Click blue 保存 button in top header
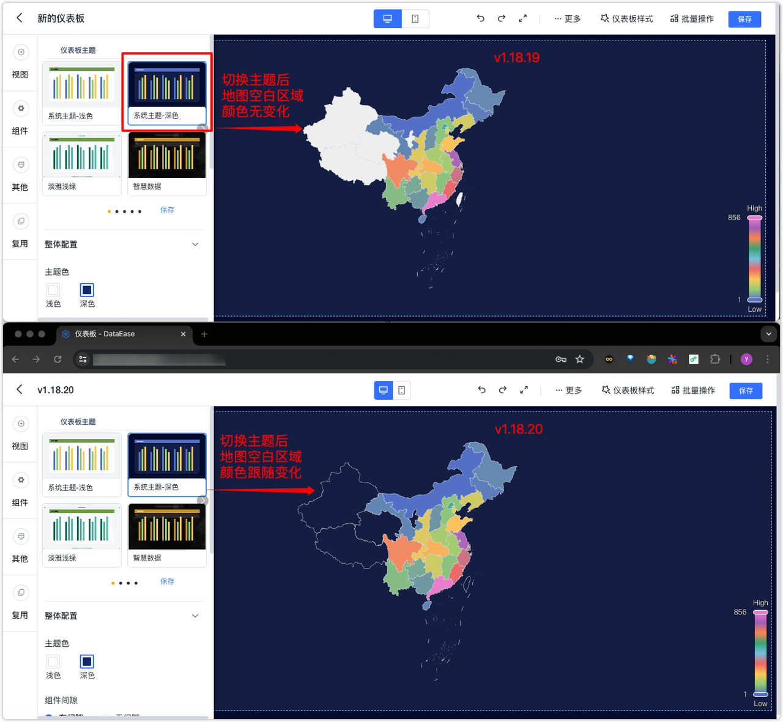The image size is (783, 722). point(744,19)
